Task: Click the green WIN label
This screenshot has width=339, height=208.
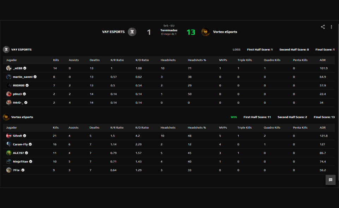Action: (234, 117)
